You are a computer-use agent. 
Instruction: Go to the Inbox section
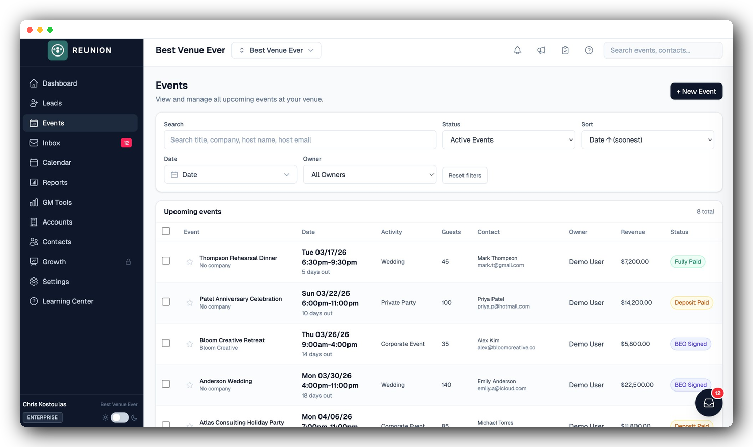pyautogui.click(x=51, y=143)
